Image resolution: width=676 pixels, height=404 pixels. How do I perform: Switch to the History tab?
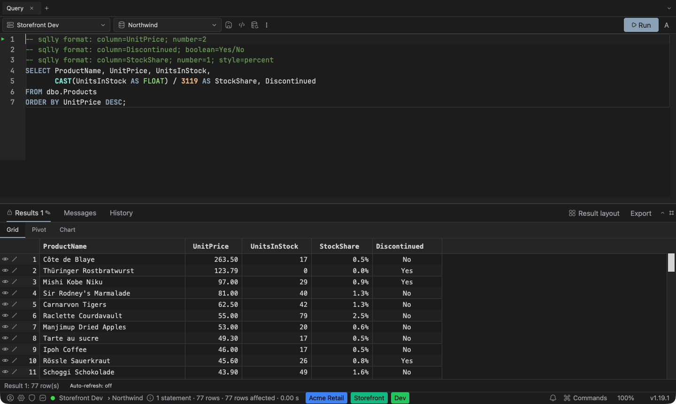click(121, 213)
